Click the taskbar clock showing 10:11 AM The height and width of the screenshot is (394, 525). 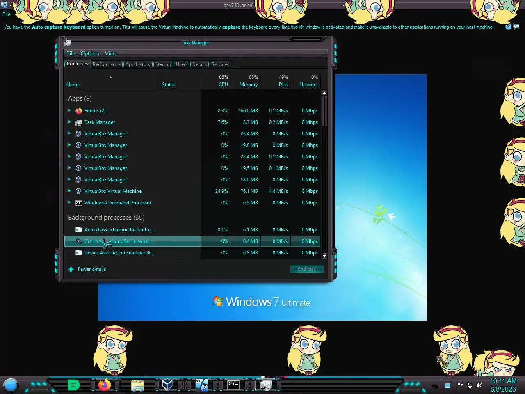pyautogui.click(x=503, y=385)
